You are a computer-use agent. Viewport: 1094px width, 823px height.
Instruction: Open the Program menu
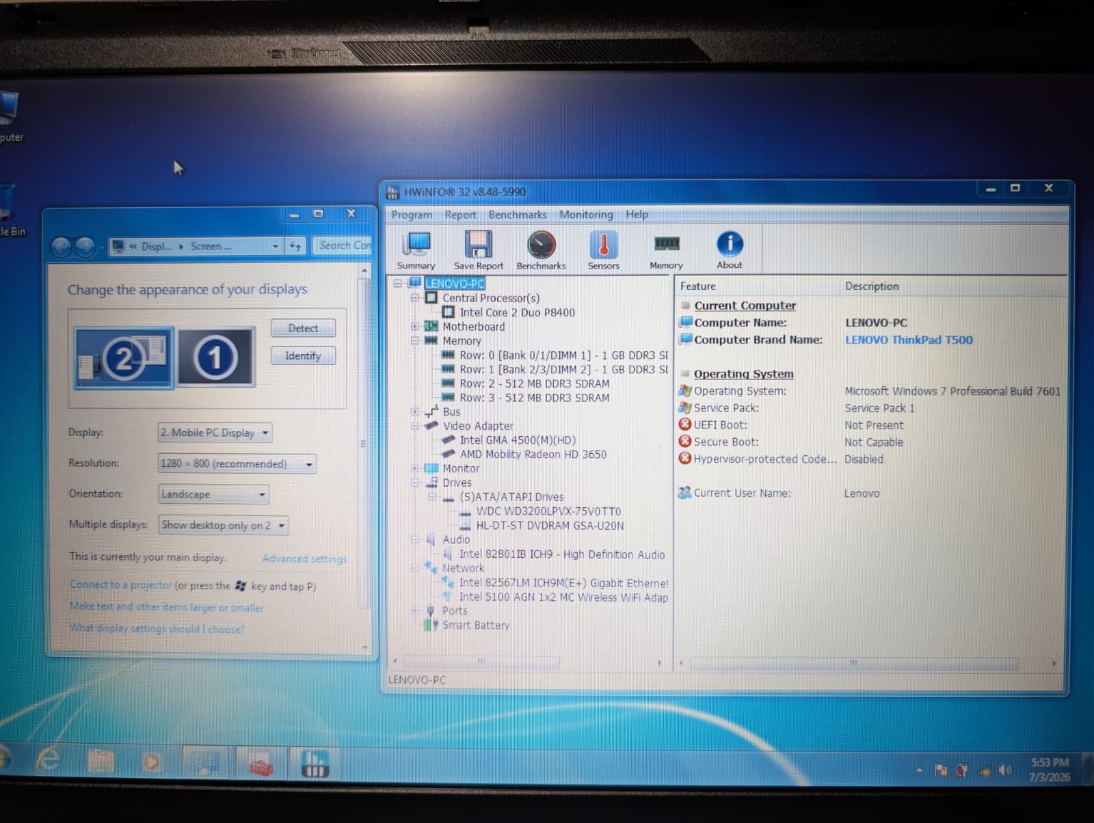point(412,215)
